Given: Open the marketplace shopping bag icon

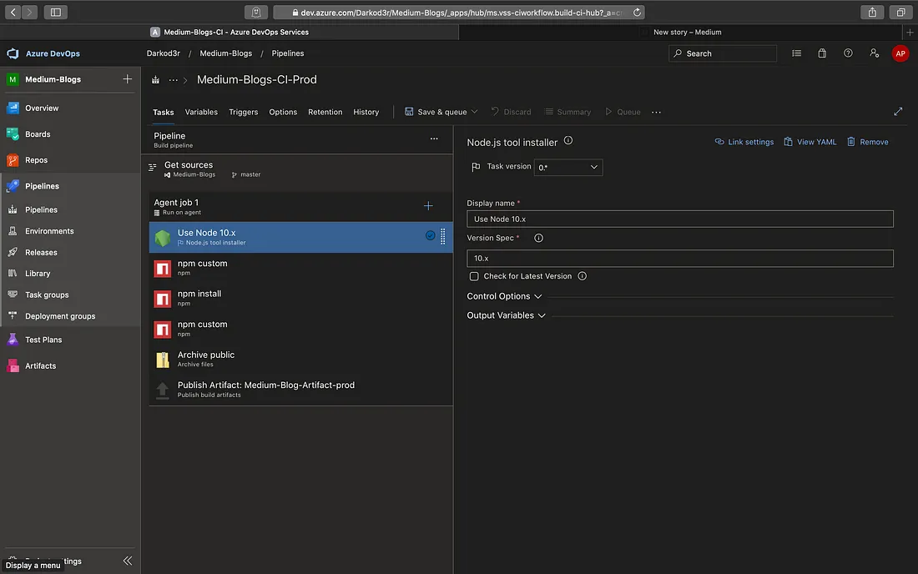Looking at the screenshot, I should [822, 53].
